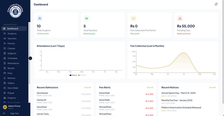
Task: Open the Popup menu item
Action: (14, 93)
